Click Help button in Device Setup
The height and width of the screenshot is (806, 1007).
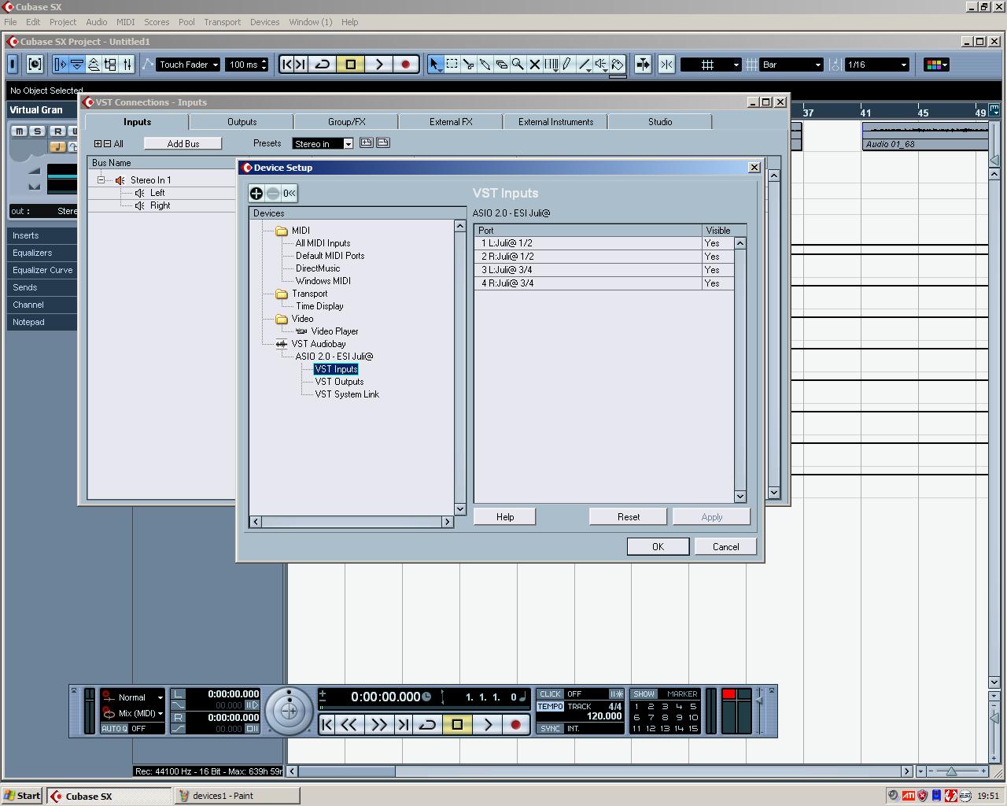point(505,516)
